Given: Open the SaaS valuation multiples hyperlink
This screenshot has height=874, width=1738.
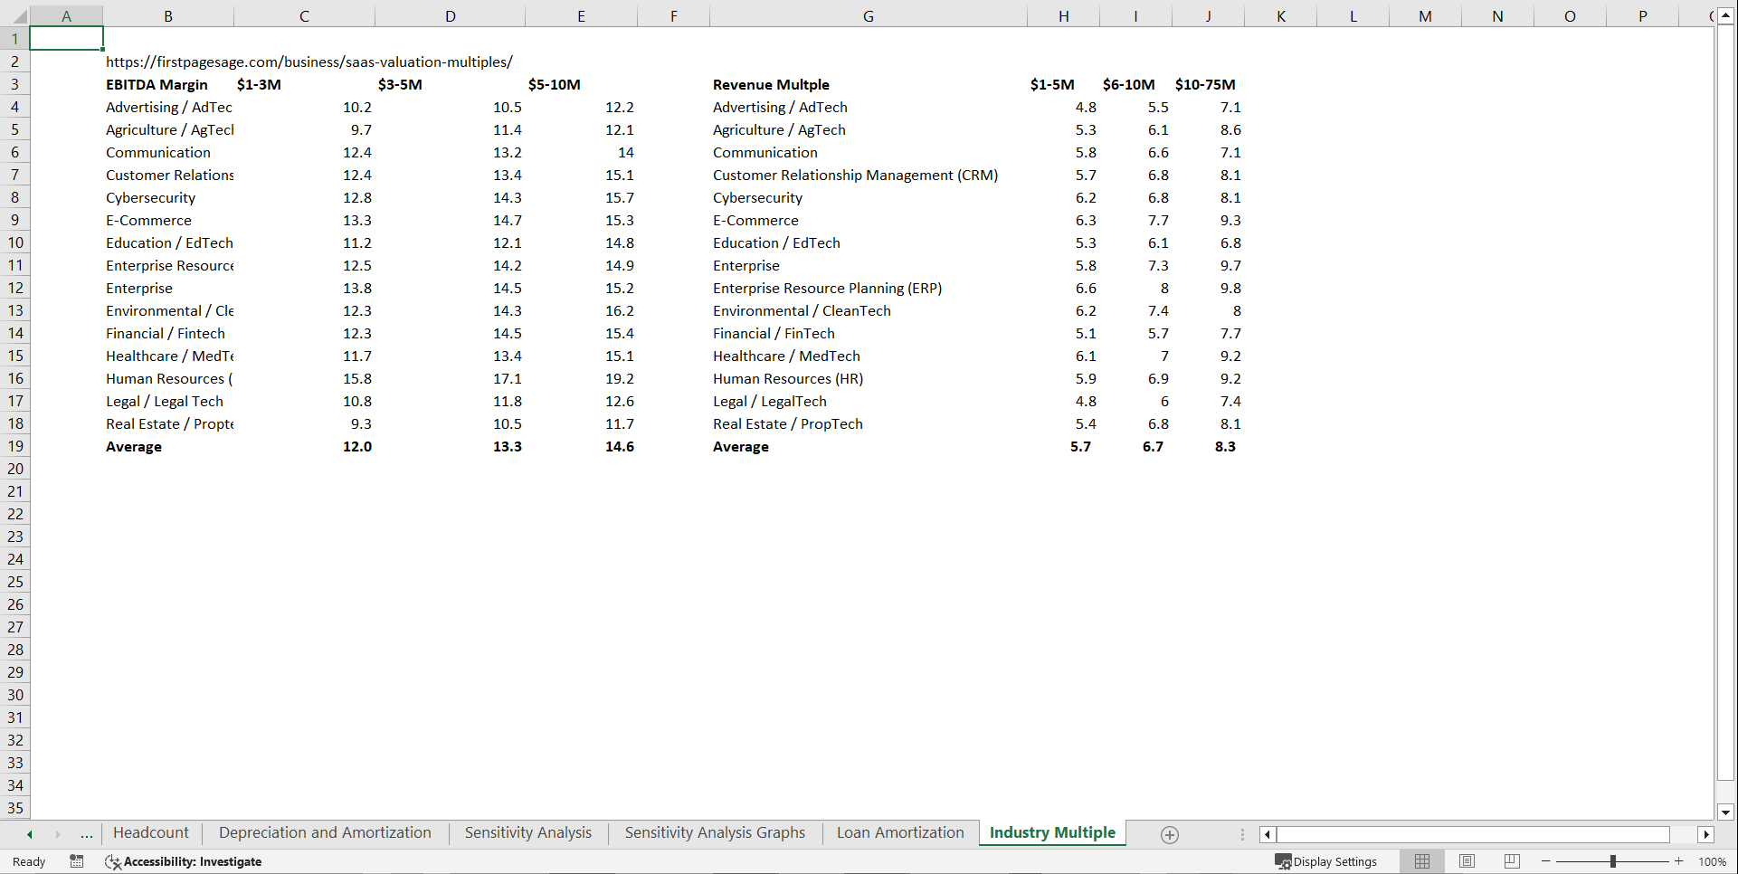Looking at the screenshot, I should (x=309, y=62).
